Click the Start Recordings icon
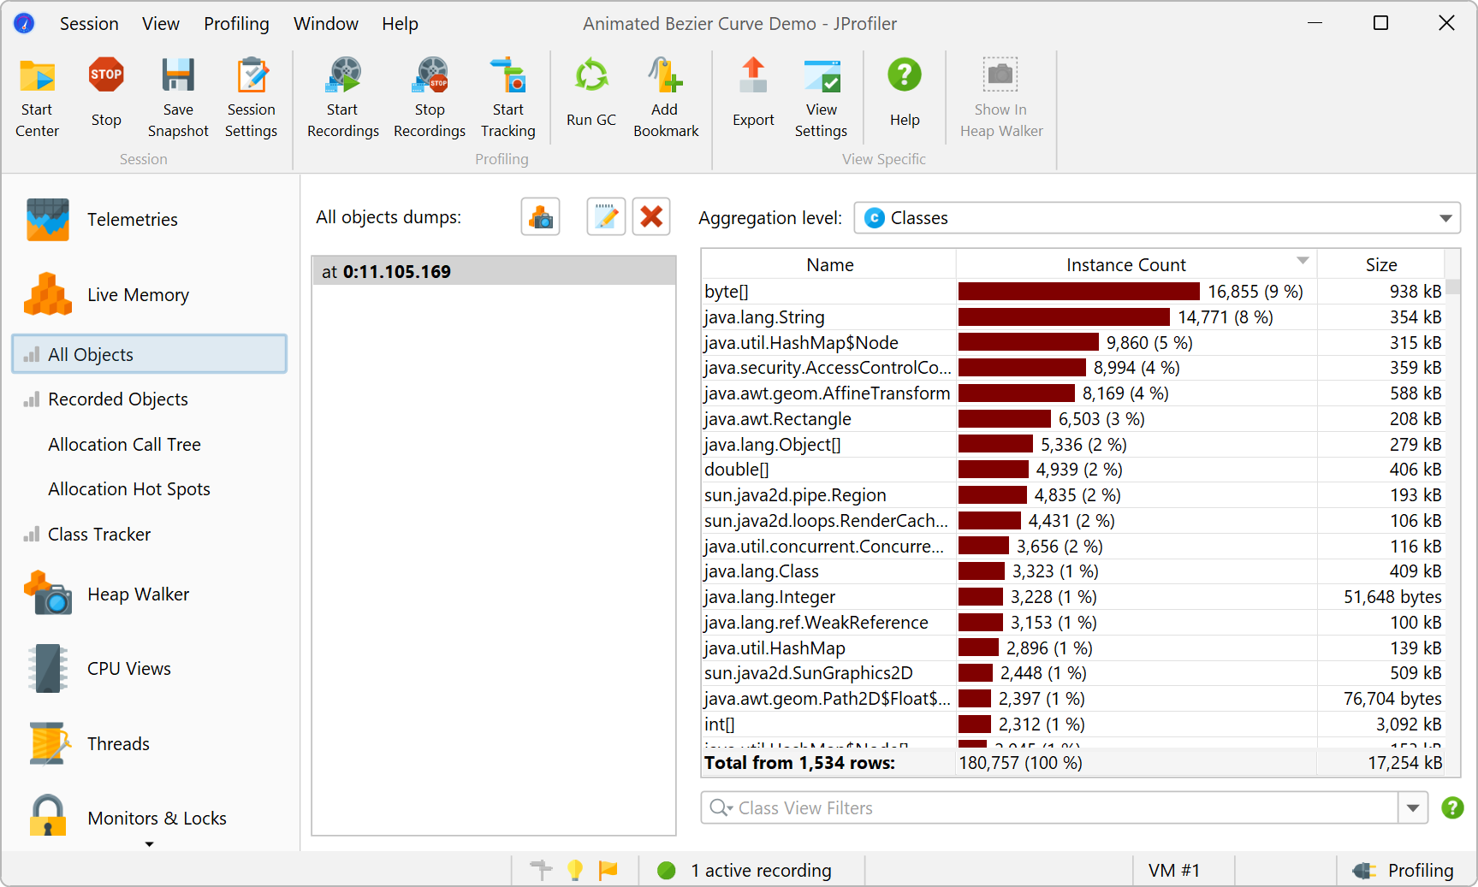The image size is (1478, 887). coord(343,75)
